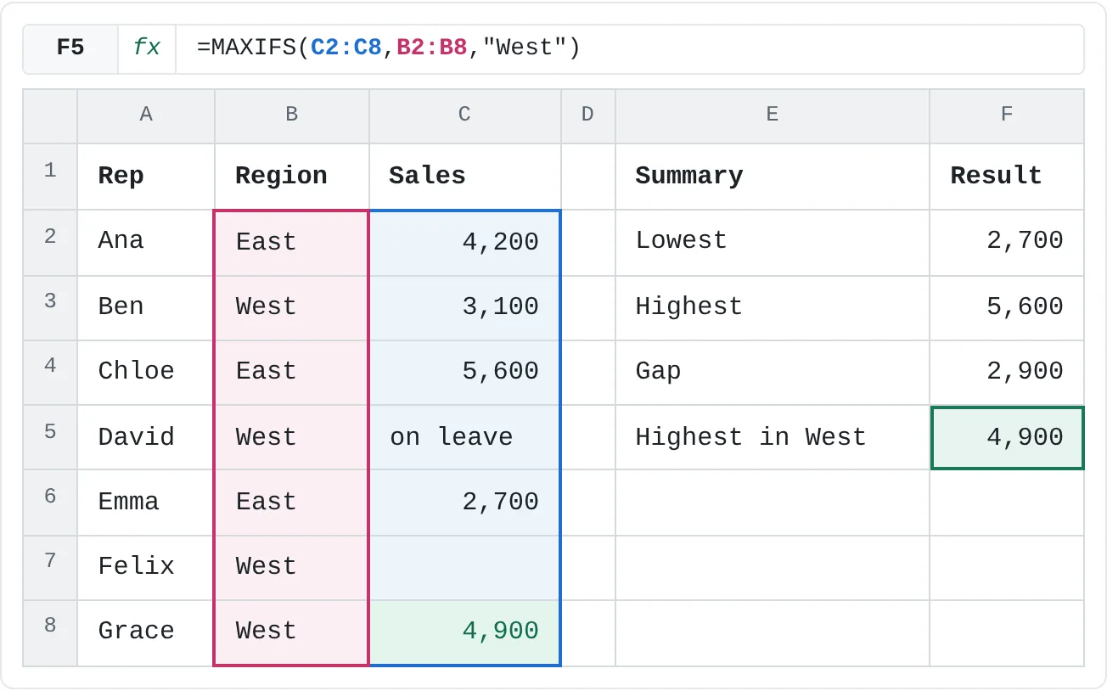The height and width of the screenshot is (691, 1107).
Task: Select the cell containing Chloe
Action: click(146, 373)
